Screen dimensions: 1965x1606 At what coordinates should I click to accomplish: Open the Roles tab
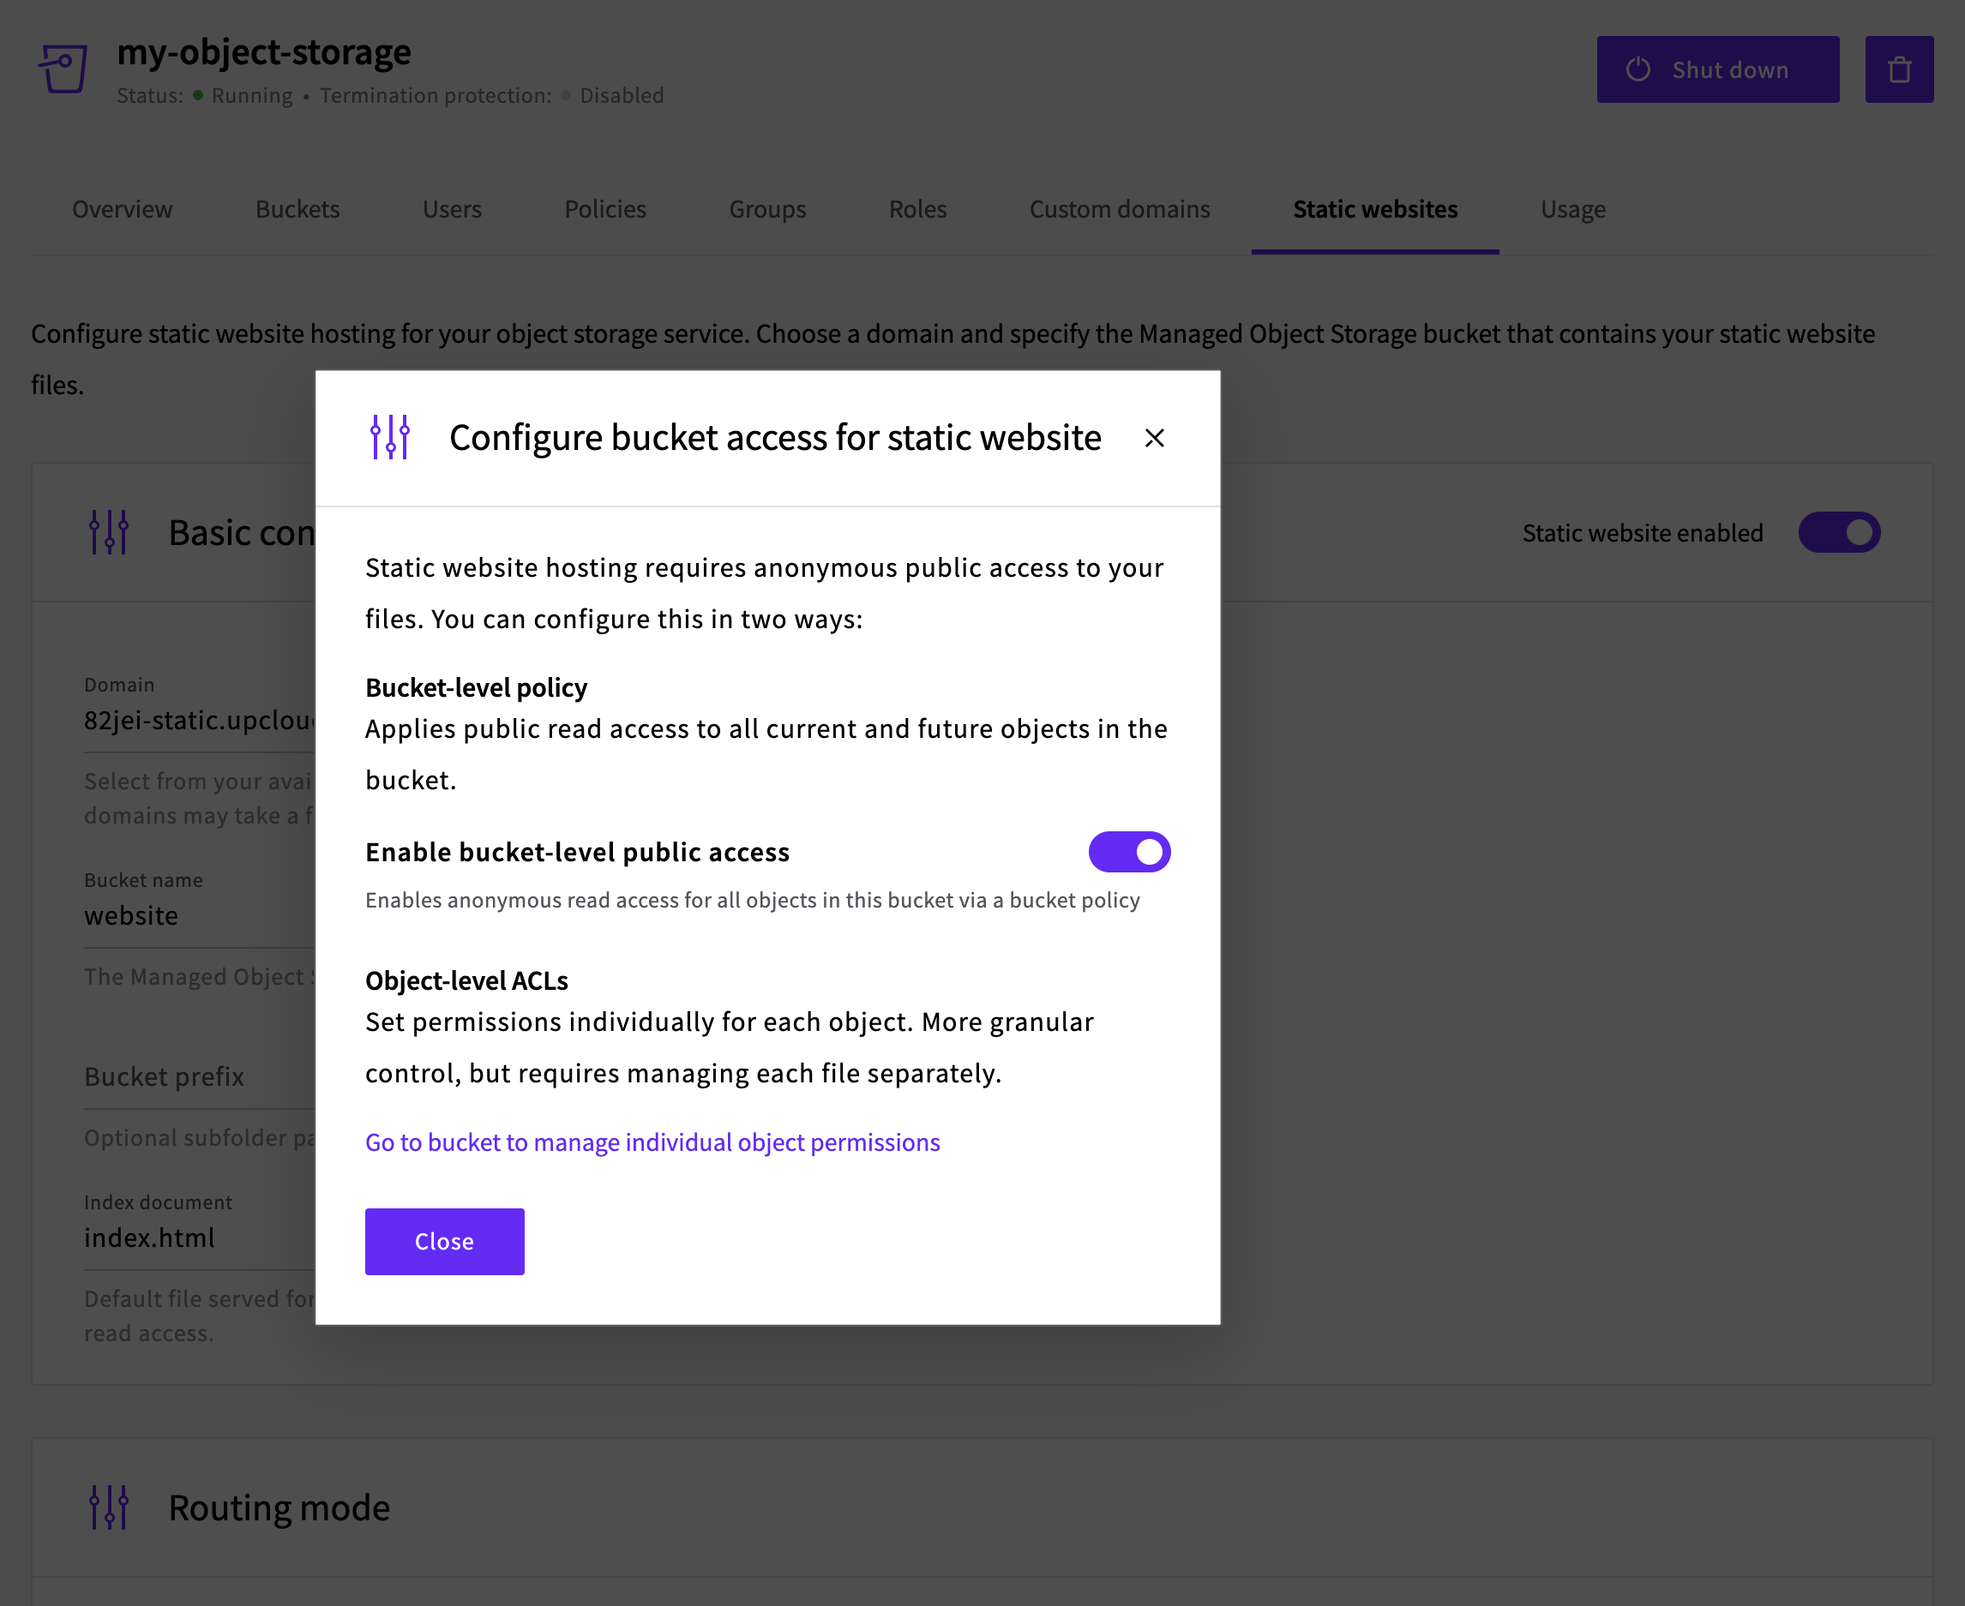917,209
